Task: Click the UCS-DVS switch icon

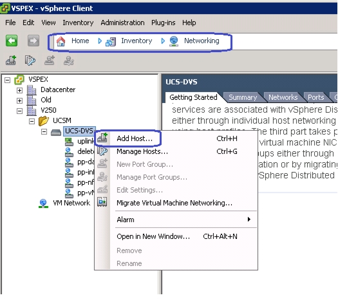Action: point(56,132)
